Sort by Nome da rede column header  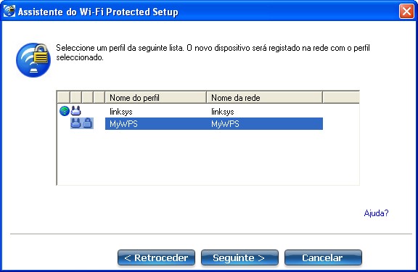click(264, 97)
